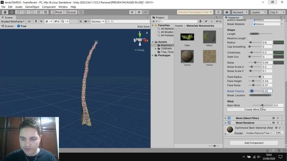The image size is (287, 161).
Task: Select the folhas material thumbnail
Action: point(209,37)
